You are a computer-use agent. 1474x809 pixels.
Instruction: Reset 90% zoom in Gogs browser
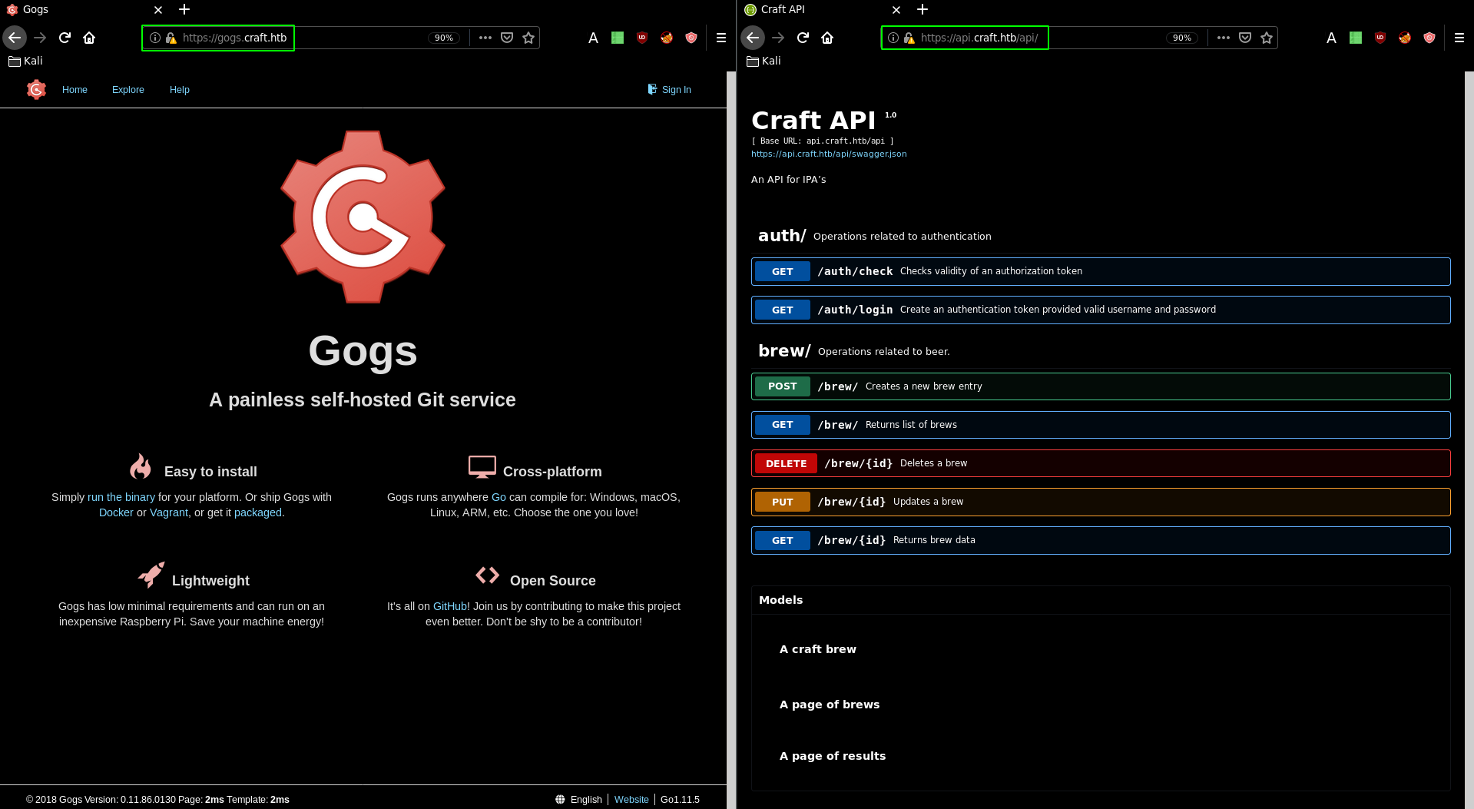pyautogui.click(x=444, y=38)
